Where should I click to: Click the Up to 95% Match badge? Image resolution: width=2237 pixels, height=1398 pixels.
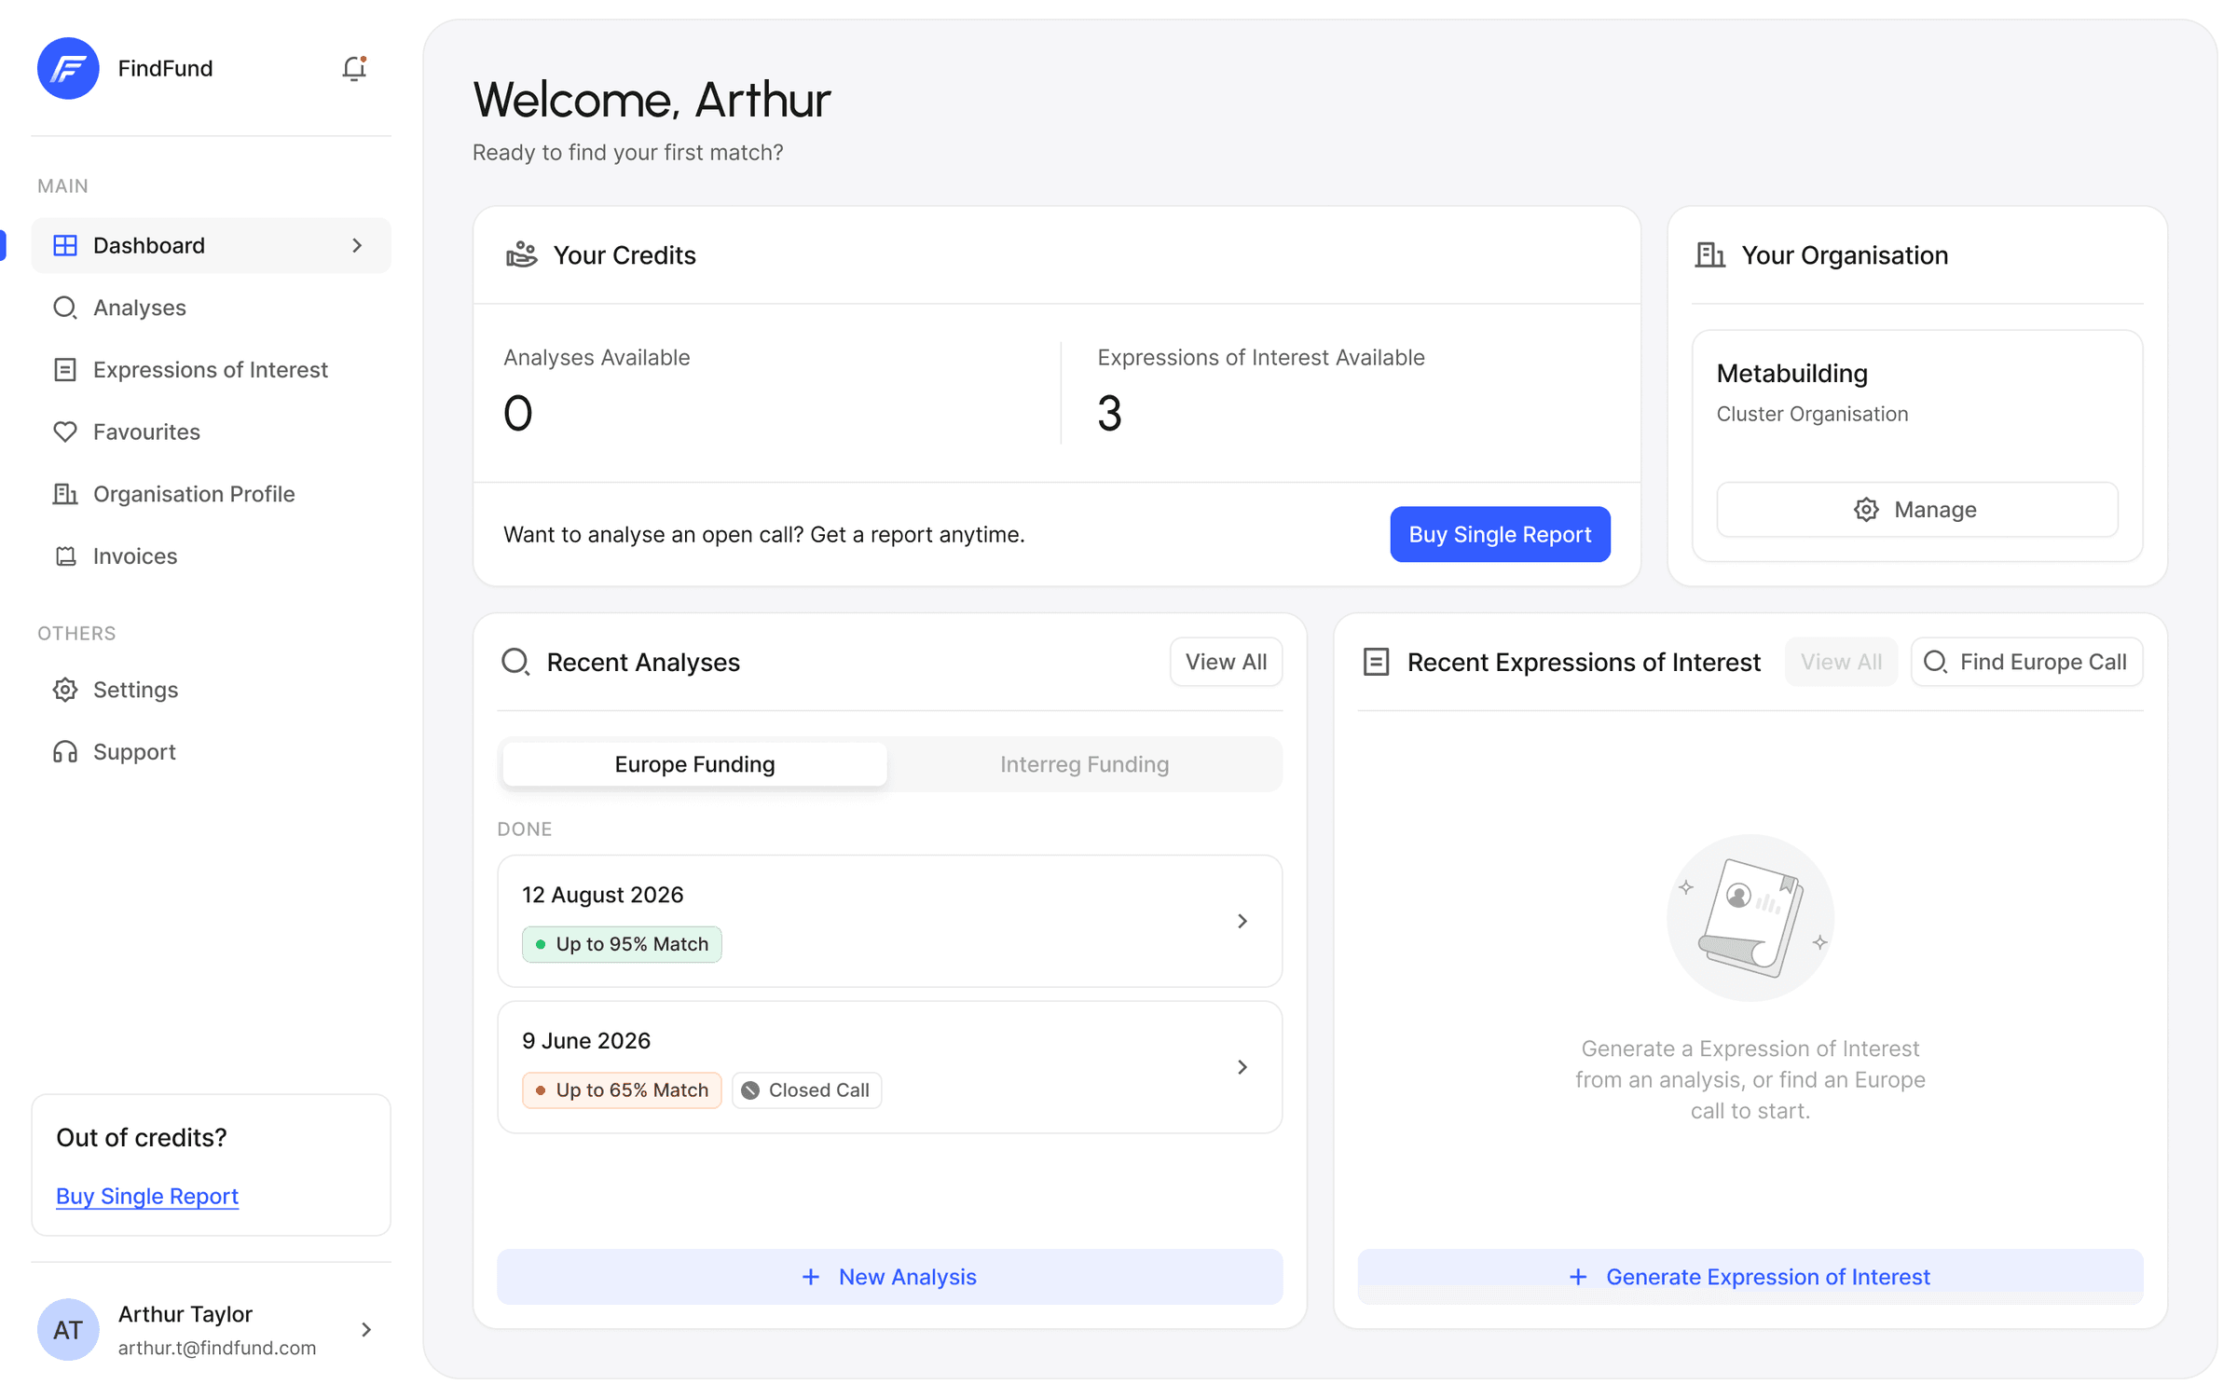tap(622, 944)
